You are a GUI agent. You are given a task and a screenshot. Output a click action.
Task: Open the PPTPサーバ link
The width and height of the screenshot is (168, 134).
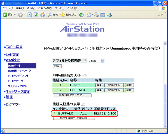[16, 81]
